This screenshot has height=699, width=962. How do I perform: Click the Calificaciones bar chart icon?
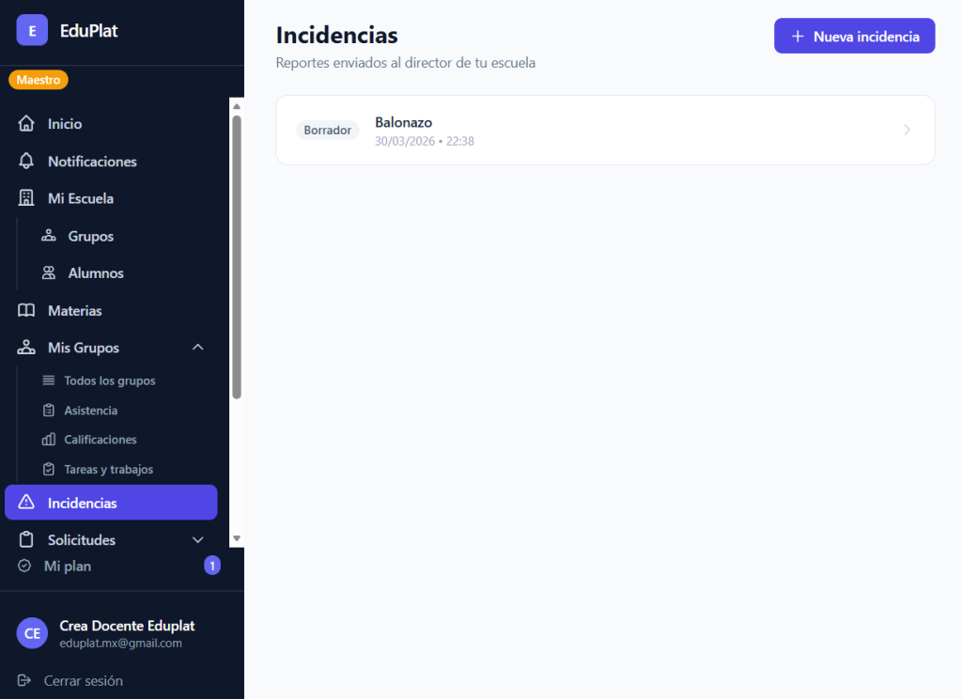(x=49, y=440)
